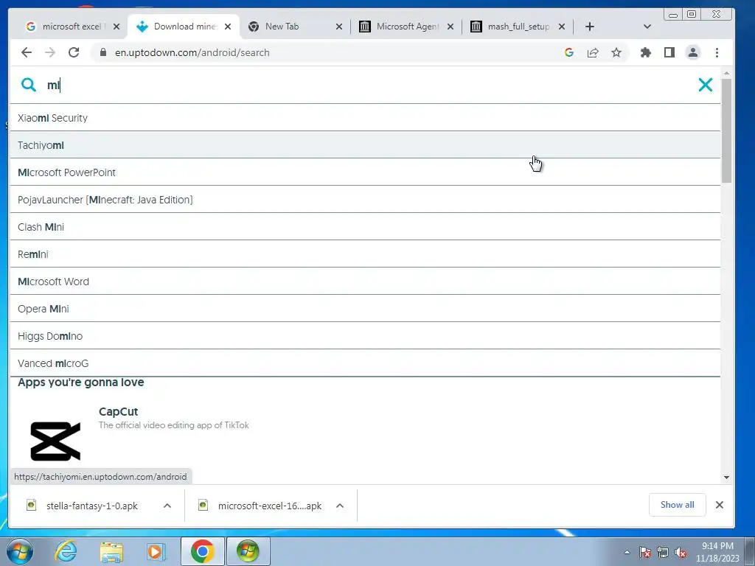Open clock showing 9:14 PM

click(717, 552)
